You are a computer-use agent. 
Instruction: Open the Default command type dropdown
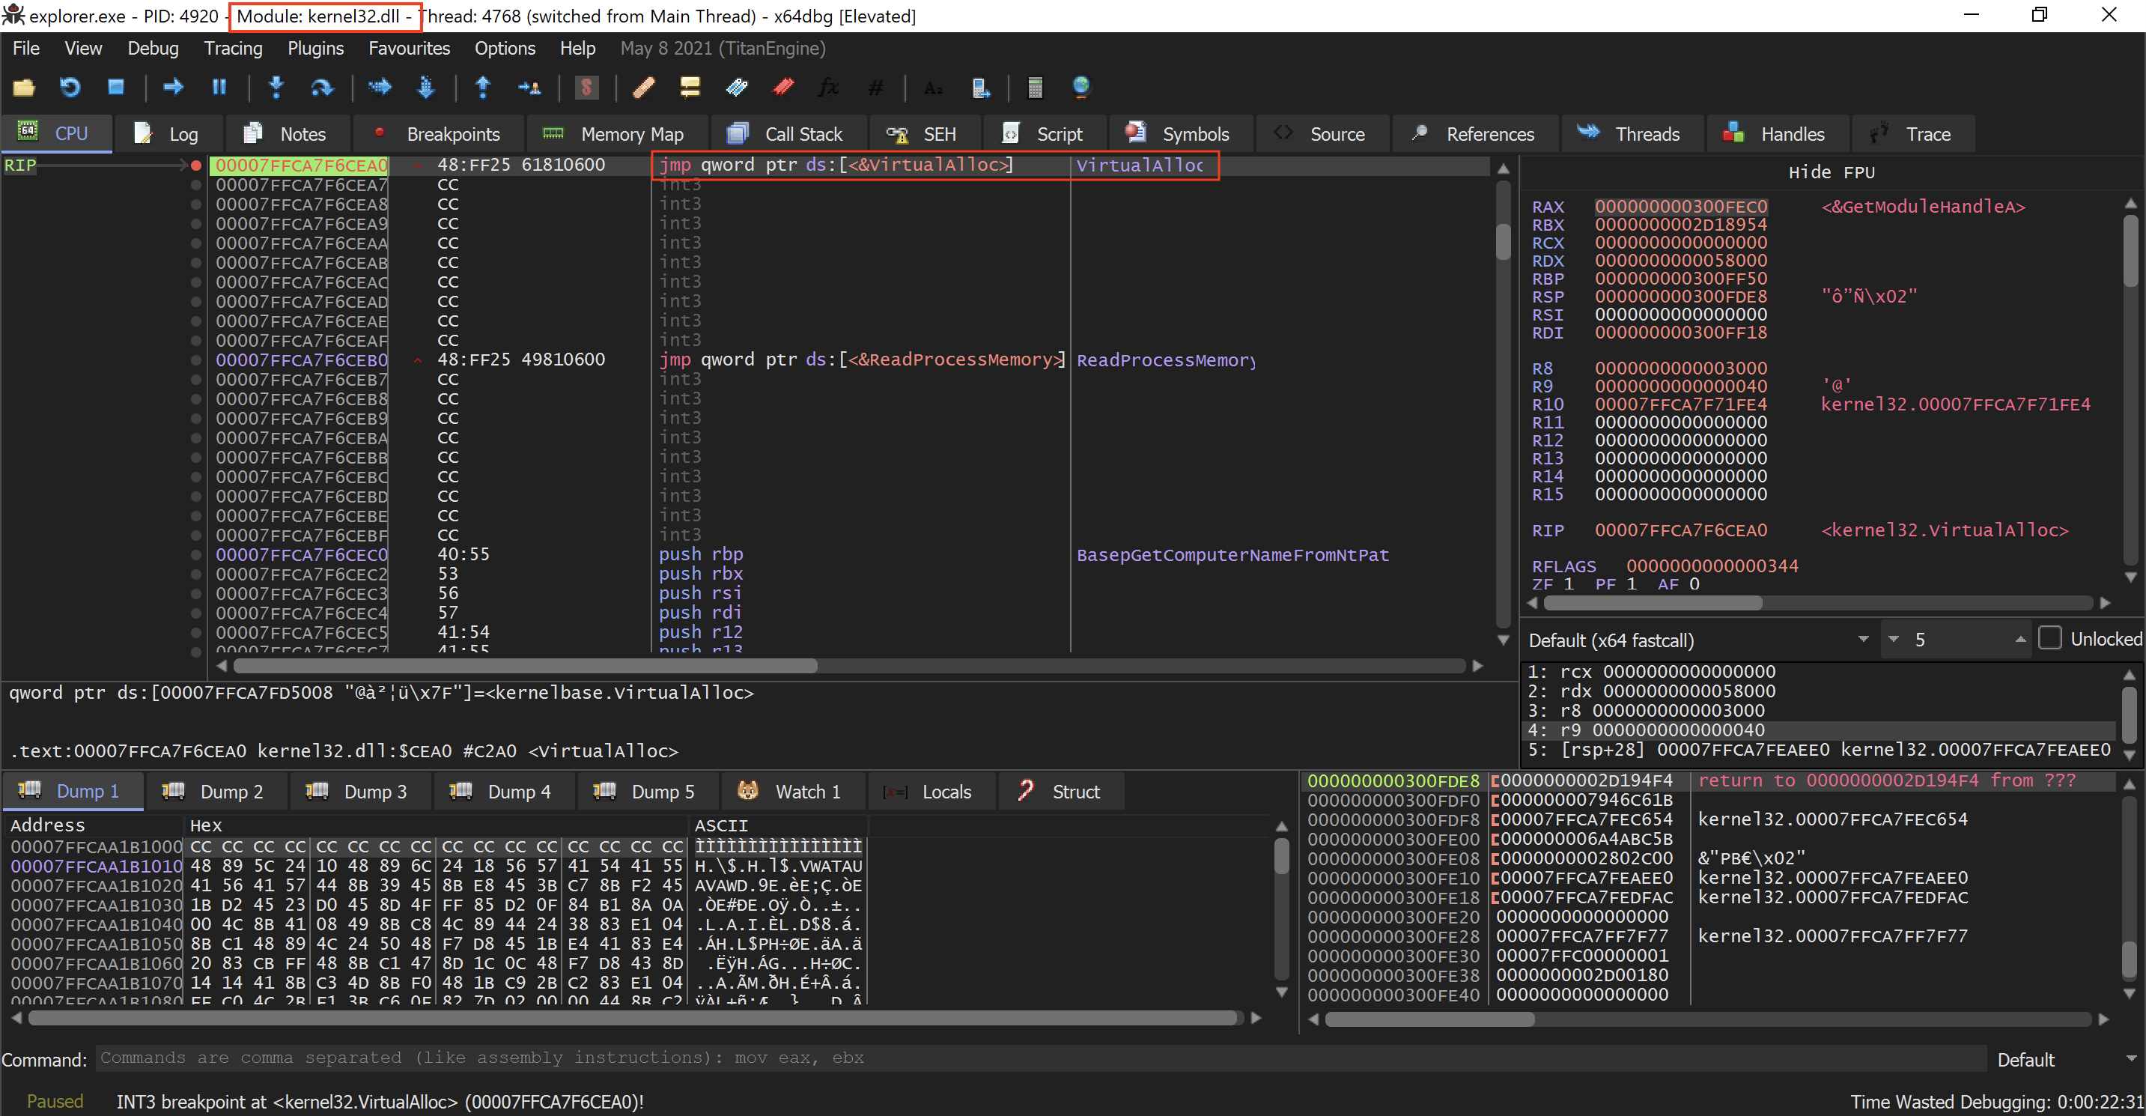[2066, 1059]
